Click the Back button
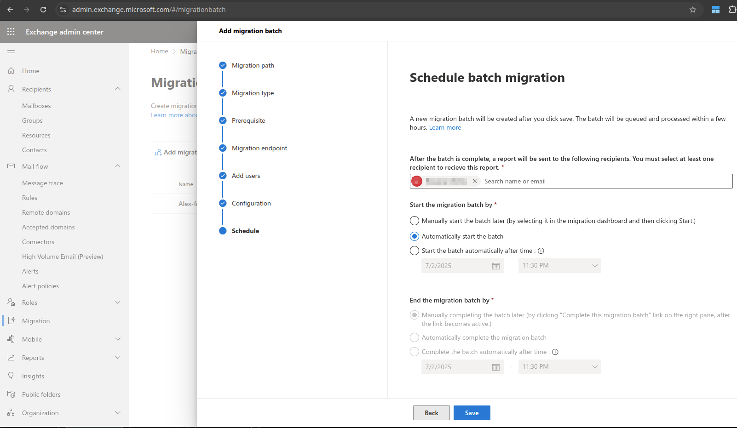Viewport: 737px width, 428px height. pyautogui.click(x=432, y=413)
